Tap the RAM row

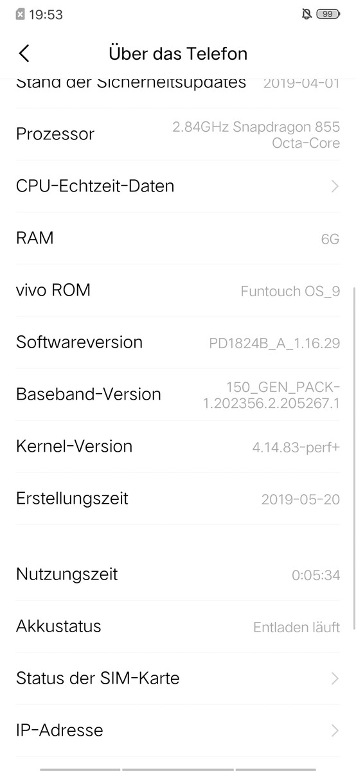(x=178, y=238)
